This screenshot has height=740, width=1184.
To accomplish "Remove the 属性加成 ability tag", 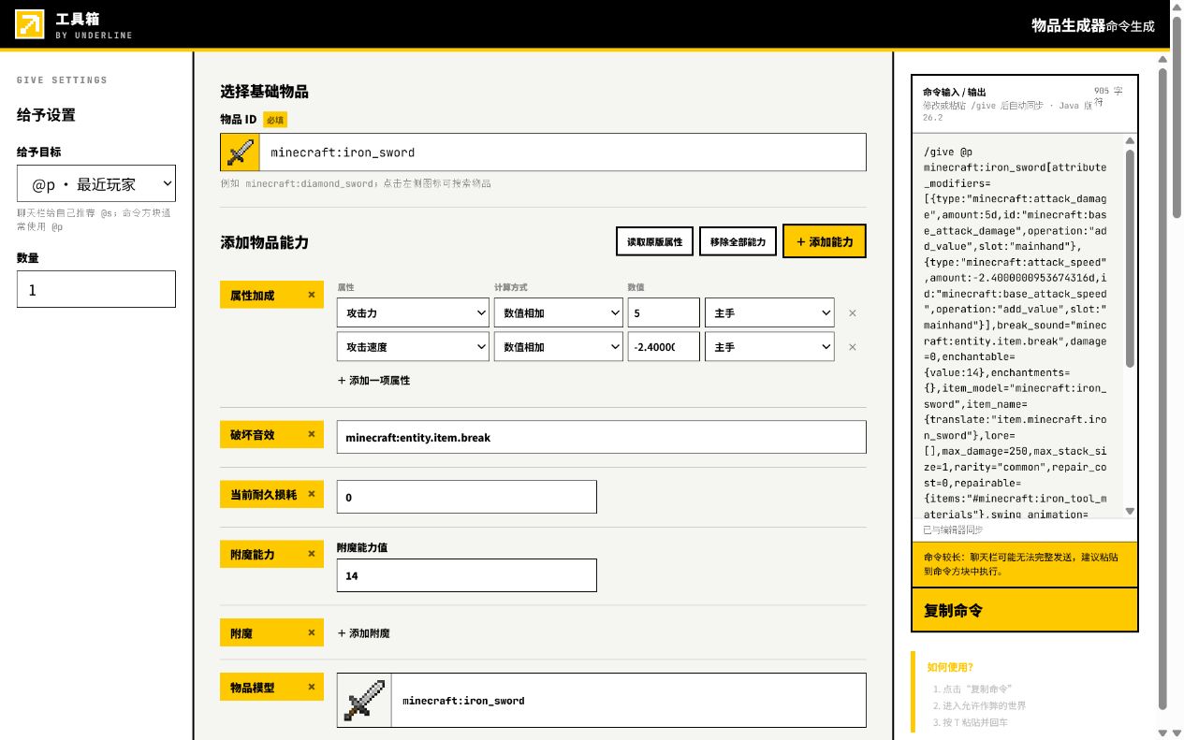I will click(312, 295).
